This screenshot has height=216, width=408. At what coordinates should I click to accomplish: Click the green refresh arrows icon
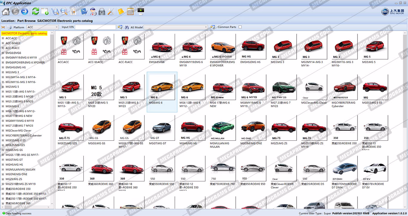tap(36, 12)
